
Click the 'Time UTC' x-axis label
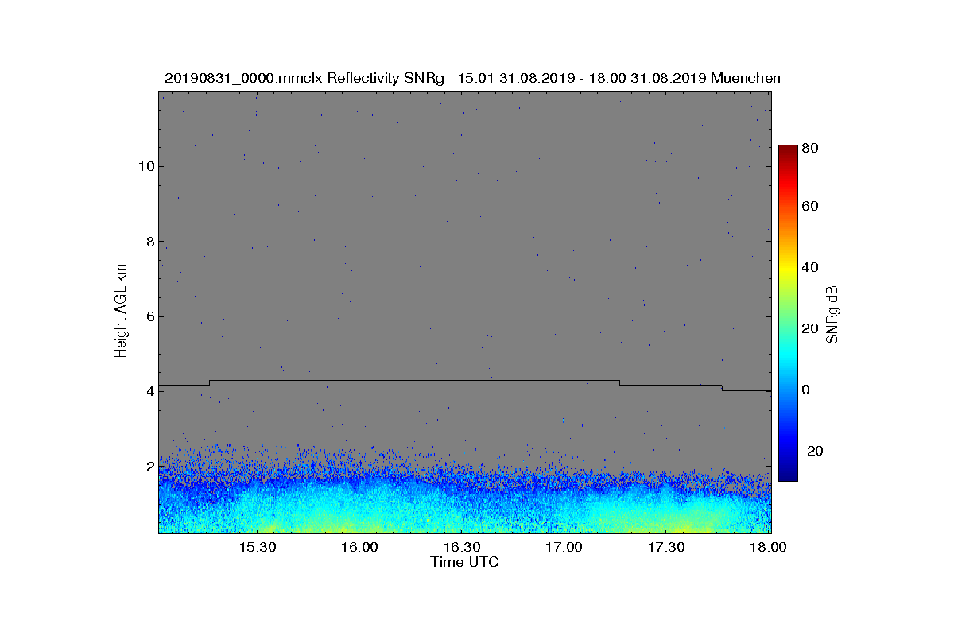[464, 562]
